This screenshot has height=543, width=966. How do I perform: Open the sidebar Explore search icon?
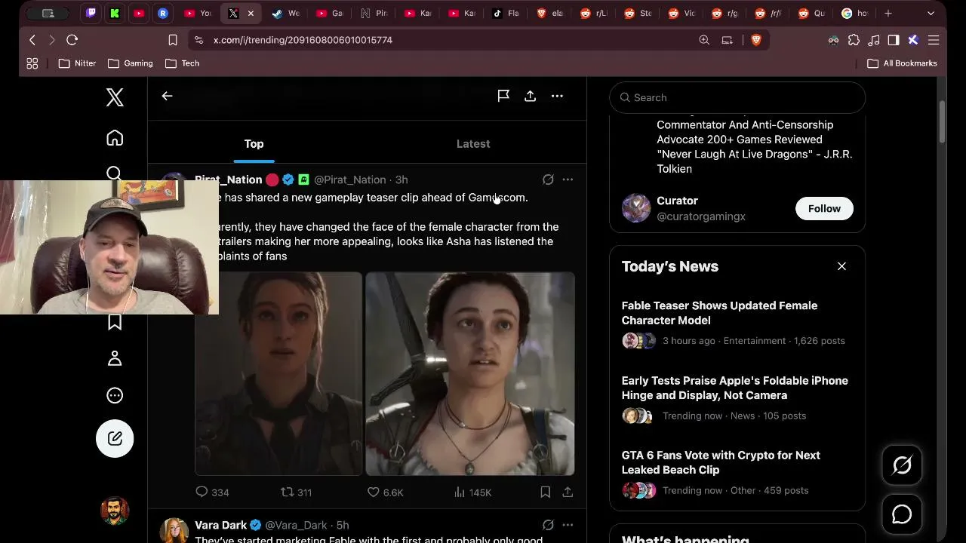point(115,173)
